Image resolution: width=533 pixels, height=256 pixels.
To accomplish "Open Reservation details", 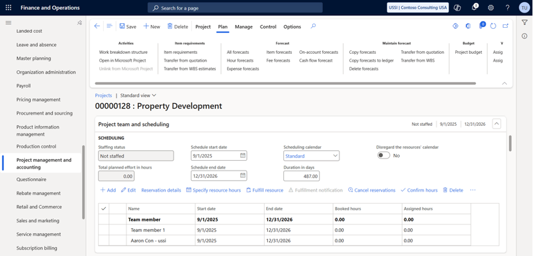I will (161, 190).
